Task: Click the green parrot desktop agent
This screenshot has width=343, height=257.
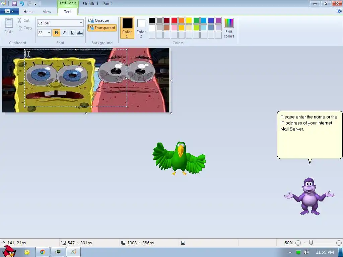Action: point(179,158)
